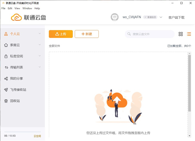Viewport: 195px width, 141px height.
Task: Expand the 传输列表 section chevron
Action: [x=40, y=67]
